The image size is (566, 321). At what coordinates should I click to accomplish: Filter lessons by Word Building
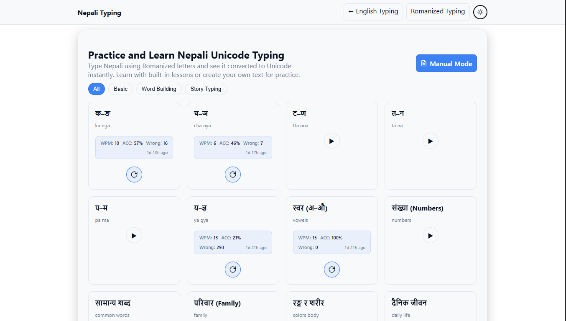(159, 89)
